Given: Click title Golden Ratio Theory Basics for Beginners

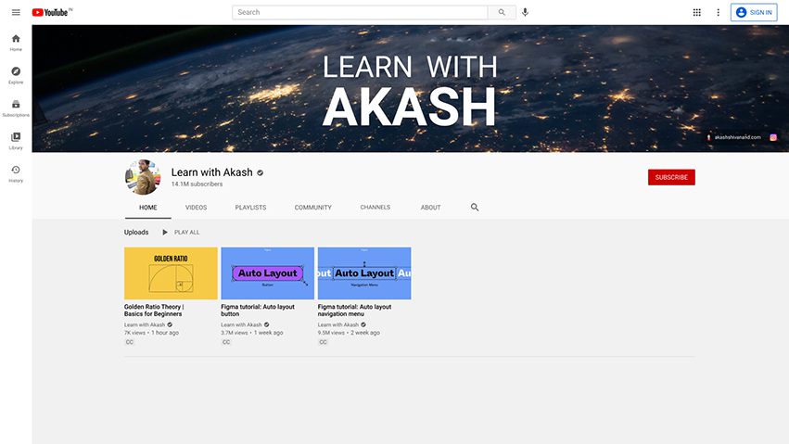Looking at the screenshot, I should click(154, 311).
